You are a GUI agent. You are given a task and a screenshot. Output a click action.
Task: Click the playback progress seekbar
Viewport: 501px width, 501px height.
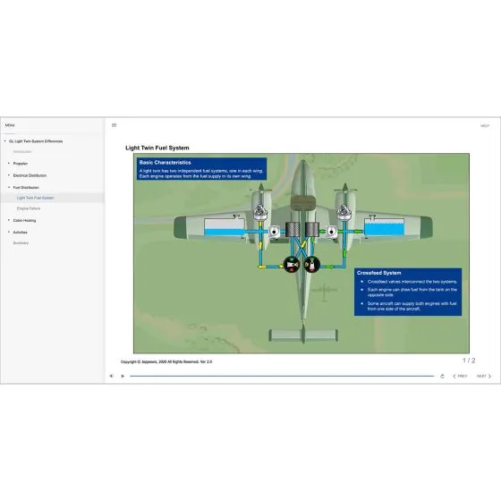point(282,376)
